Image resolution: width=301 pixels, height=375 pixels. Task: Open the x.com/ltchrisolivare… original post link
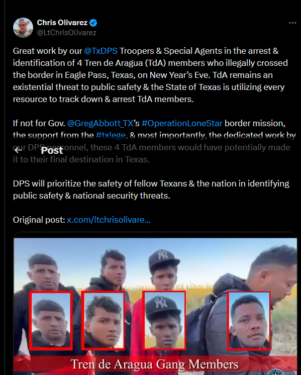[109, 220]
